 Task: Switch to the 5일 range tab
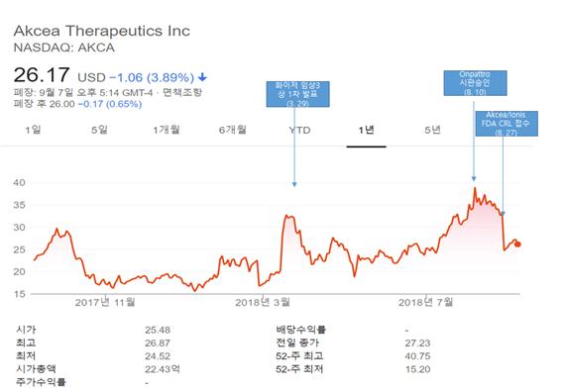click(x=99, y=130)
